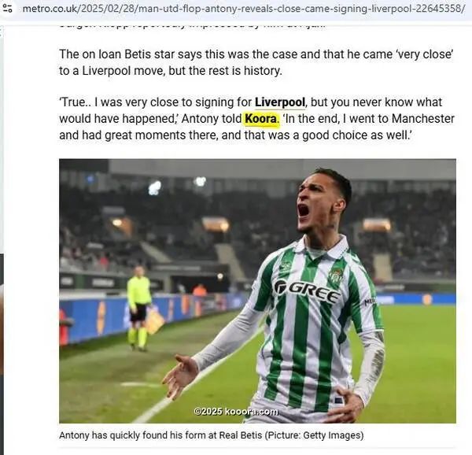Follow the highlighted Koora link
This screenshot has width=472, height=455.
(261, 119)
